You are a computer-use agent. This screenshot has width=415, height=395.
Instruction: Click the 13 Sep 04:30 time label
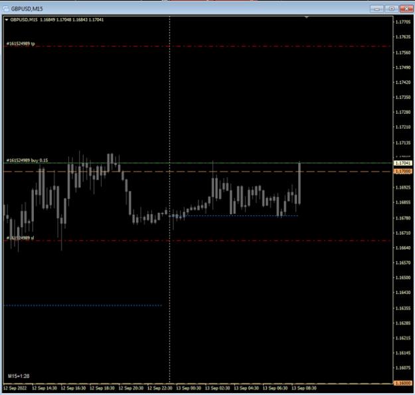[x=246, y=388]
